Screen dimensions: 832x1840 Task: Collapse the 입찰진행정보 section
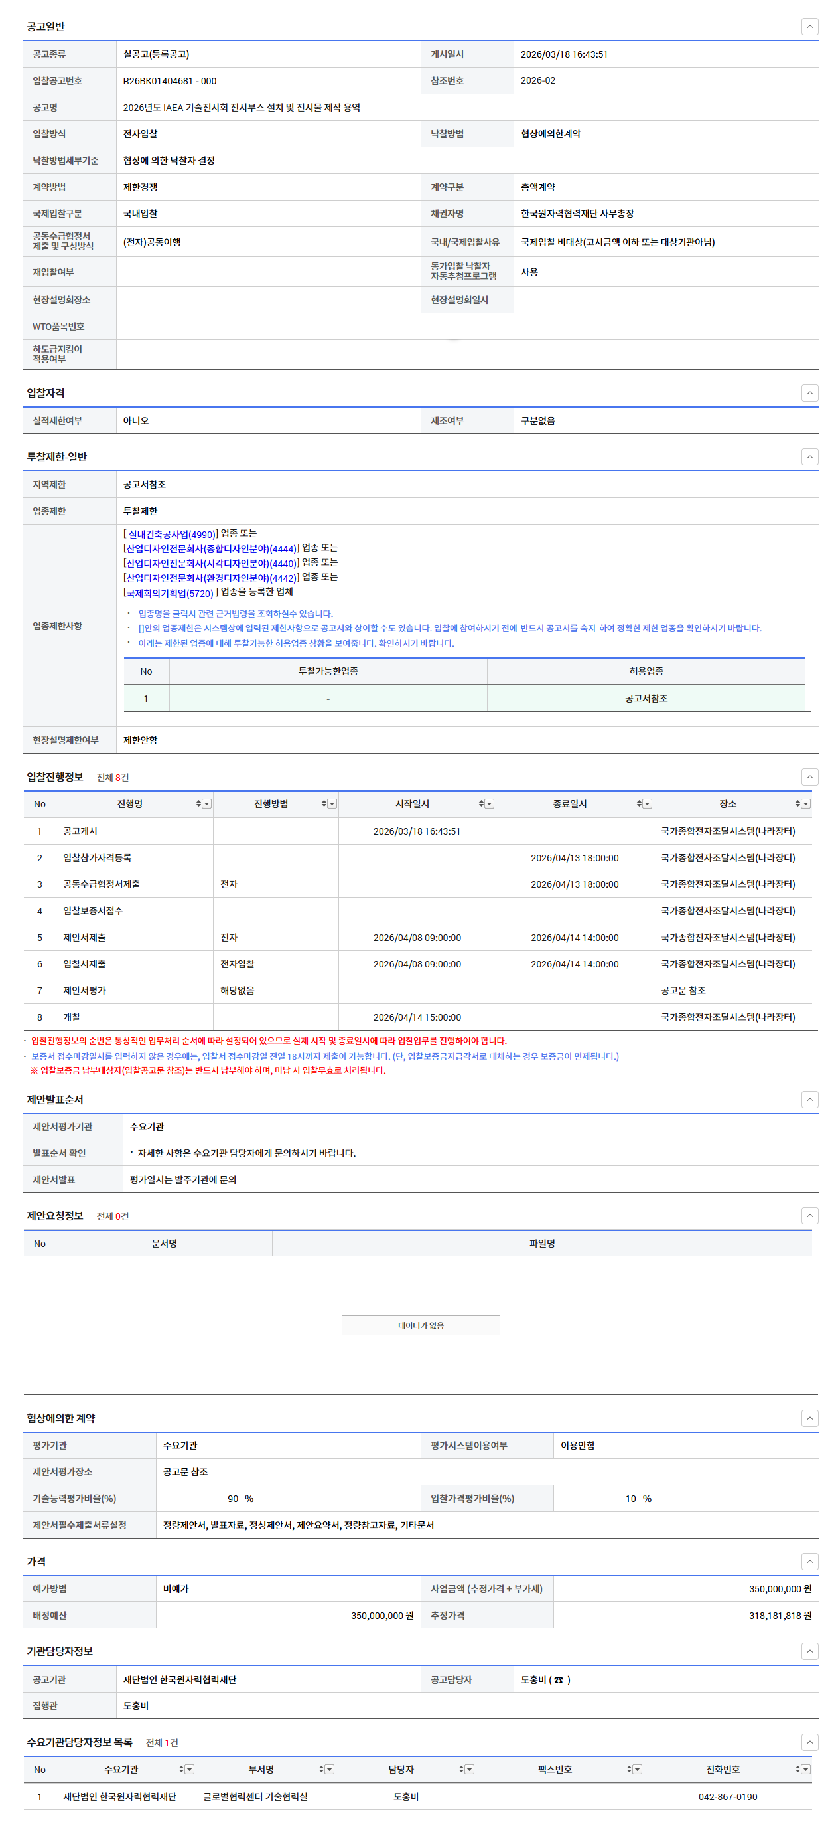pos(809,776)
